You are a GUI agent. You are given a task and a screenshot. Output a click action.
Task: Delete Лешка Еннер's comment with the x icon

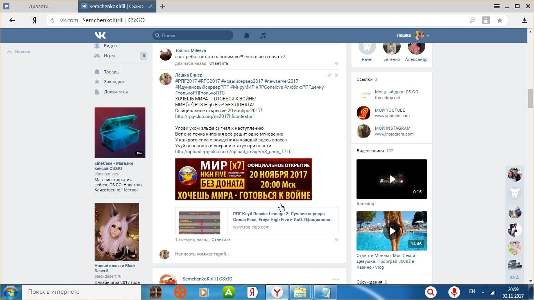337,75
